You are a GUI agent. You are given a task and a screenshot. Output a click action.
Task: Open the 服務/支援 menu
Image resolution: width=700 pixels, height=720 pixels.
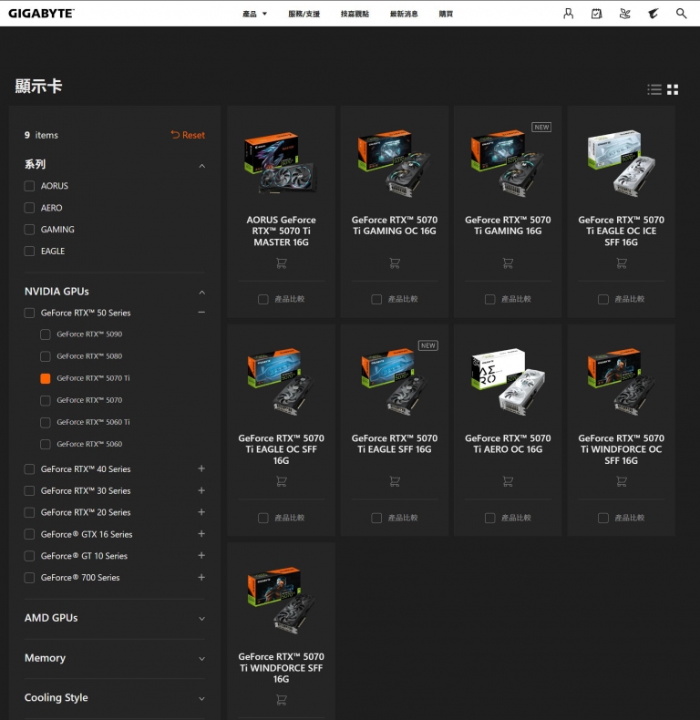point(304,14)
